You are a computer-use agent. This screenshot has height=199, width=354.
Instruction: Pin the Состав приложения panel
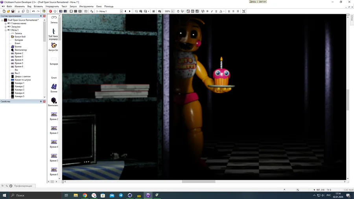[41, 16]
